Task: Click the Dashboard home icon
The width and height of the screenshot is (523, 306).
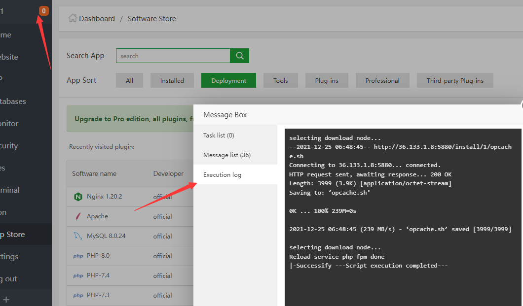Action: click(x=73, y=18)
